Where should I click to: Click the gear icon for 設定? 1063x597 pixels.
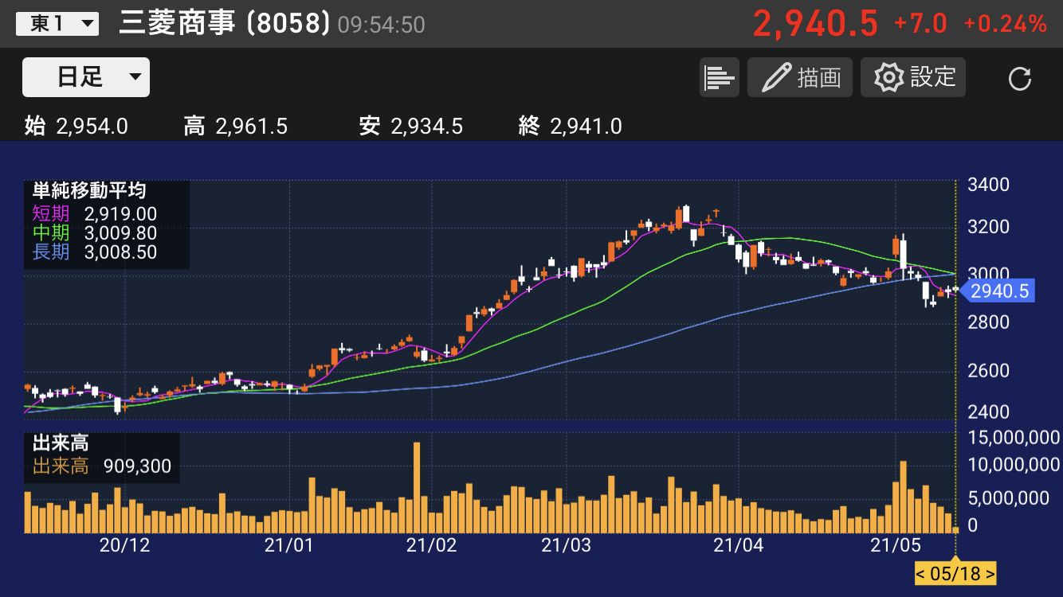[888, 78]
